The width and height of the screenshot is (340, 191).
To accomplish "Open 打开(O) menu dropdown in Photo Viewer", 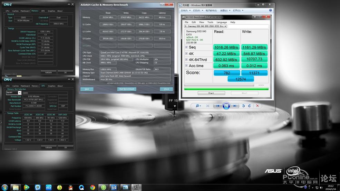I will [238, 10].
